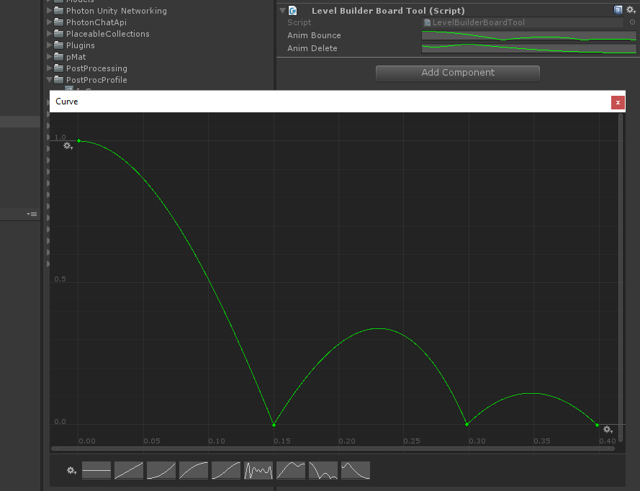
Task: Select the curve keyframe at 0.15
Action: click(x=274, y=425)
